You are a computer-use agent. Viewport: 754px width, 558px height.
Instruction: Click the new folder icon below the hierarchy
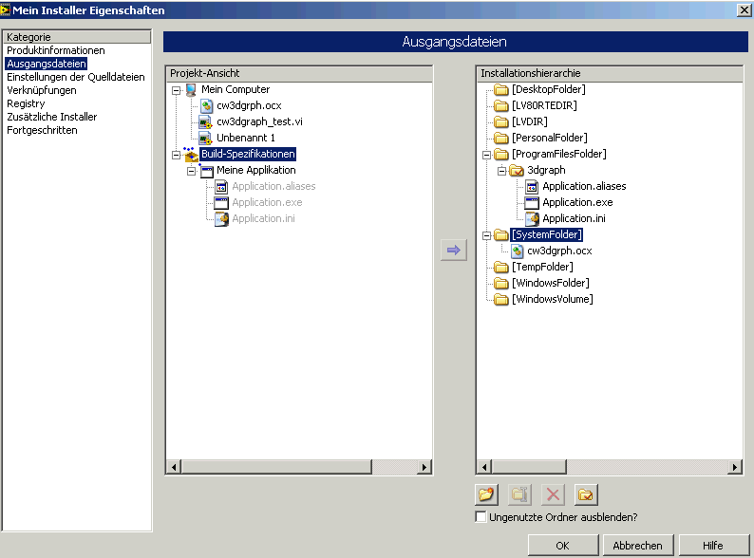(x=486, y=494)
